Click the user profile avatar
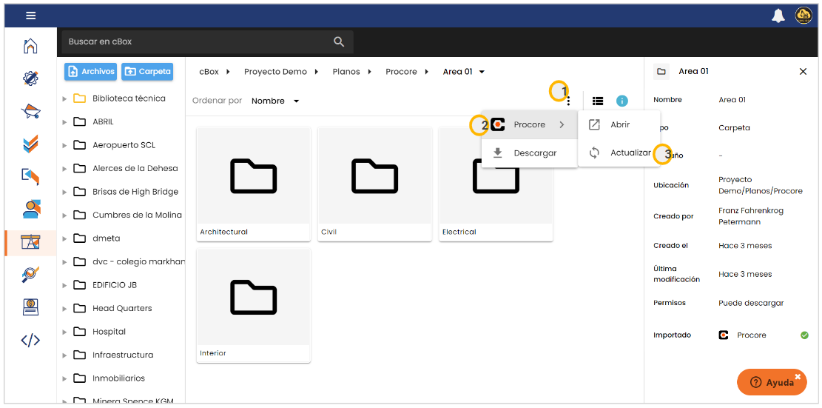 click(804, 16)
